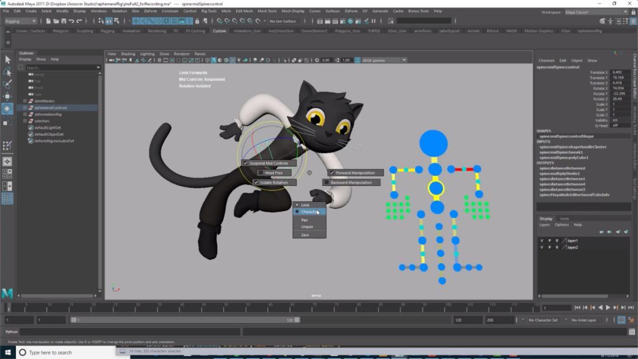Expand the deformationRig tree node
This screenshot has width=638, height=359.
[x=25, y=114]
